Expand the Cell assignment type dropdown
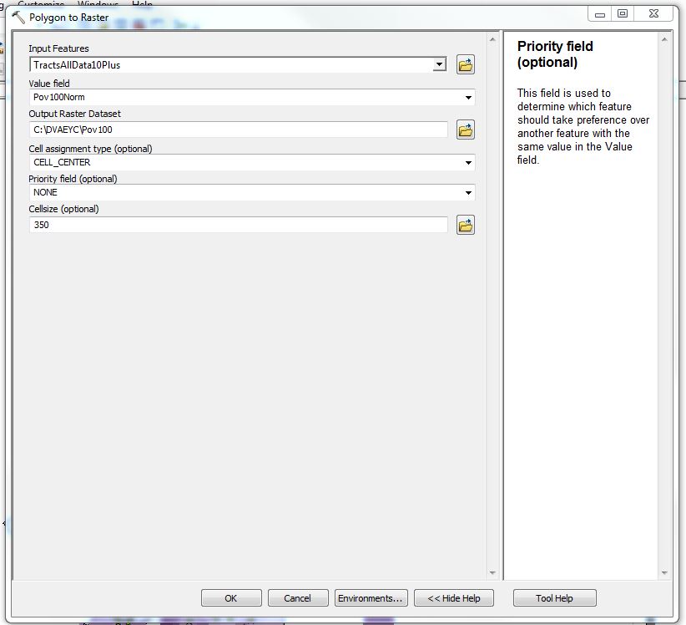Viewport: 686px width, 625px height. click(468, 163)
